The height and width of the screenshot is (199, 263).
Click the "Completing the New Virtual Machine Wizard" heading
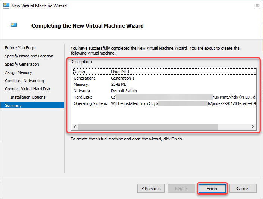[87, 26]
